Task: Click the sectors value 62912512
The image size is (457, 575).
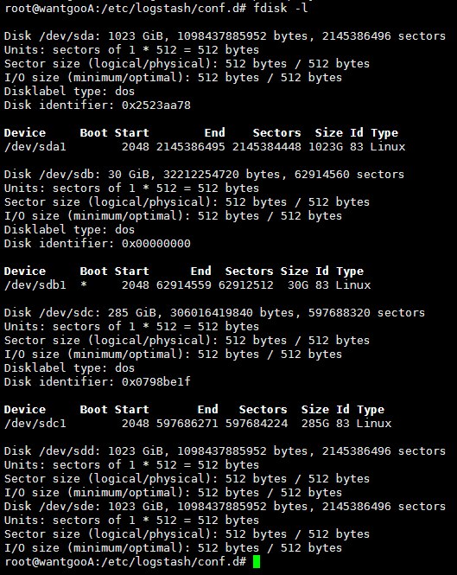Action: (246, 285)
